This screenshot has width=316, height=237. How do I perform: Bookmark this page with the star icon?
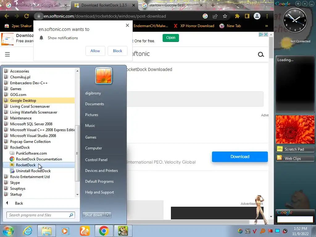[225, 16]
